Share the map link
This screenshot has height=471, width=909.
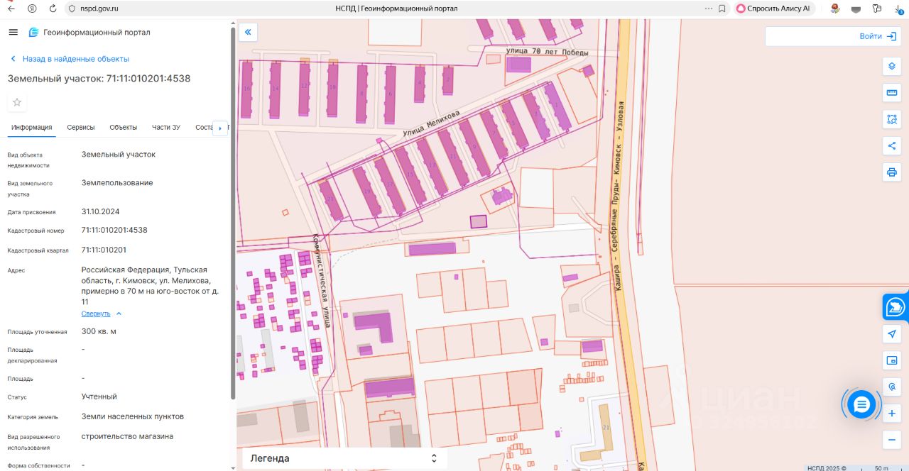892,145
